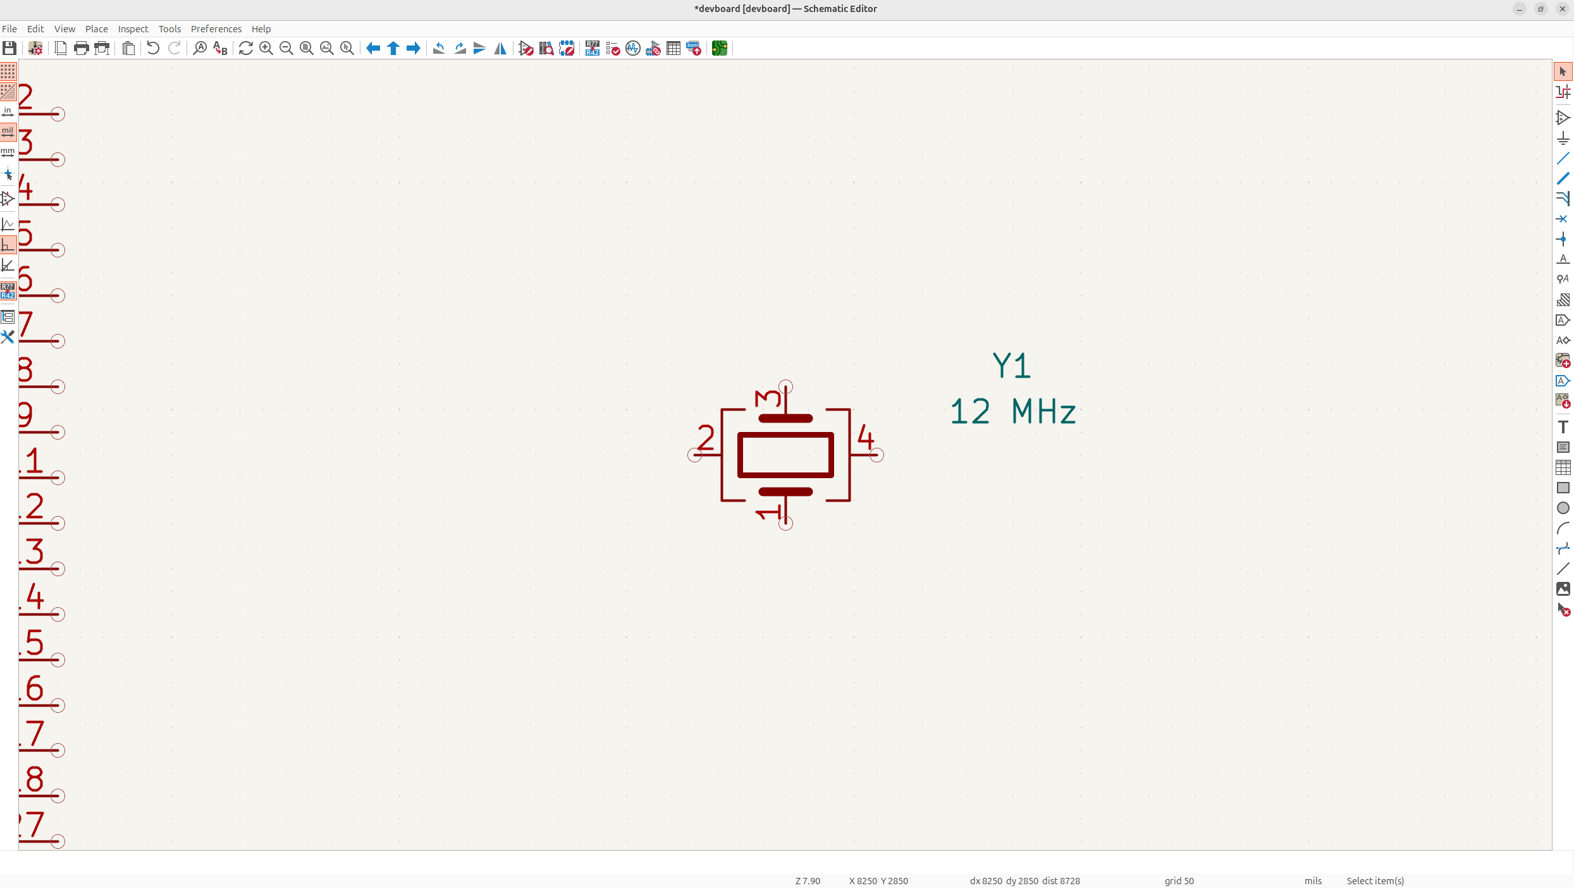The width and height of the screenshot is (1574, 888).
Task: Click the Undo button
Action: pyautogui.click(x=152, y=48)
